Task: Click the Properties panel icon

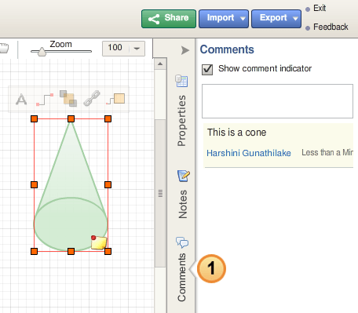Action: click(181, 81)
